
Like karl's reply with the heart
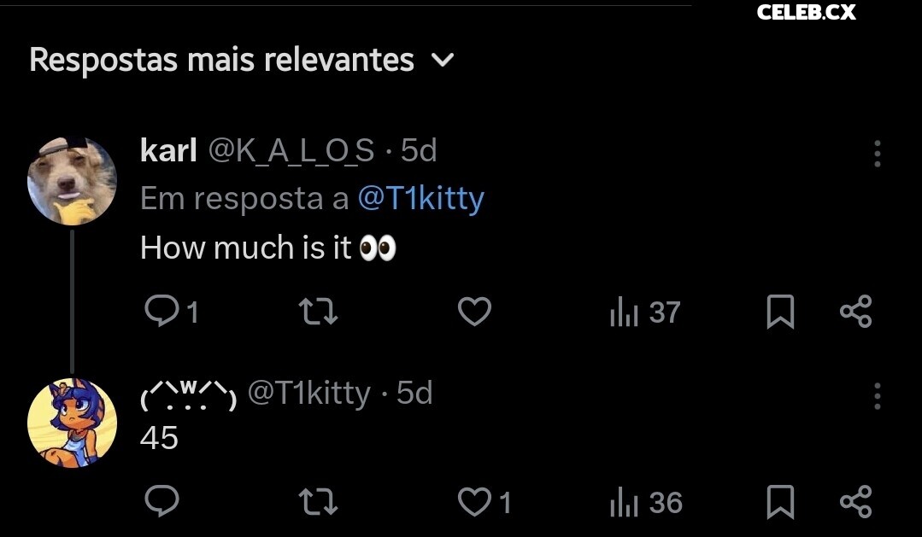(x=474, y=312)
